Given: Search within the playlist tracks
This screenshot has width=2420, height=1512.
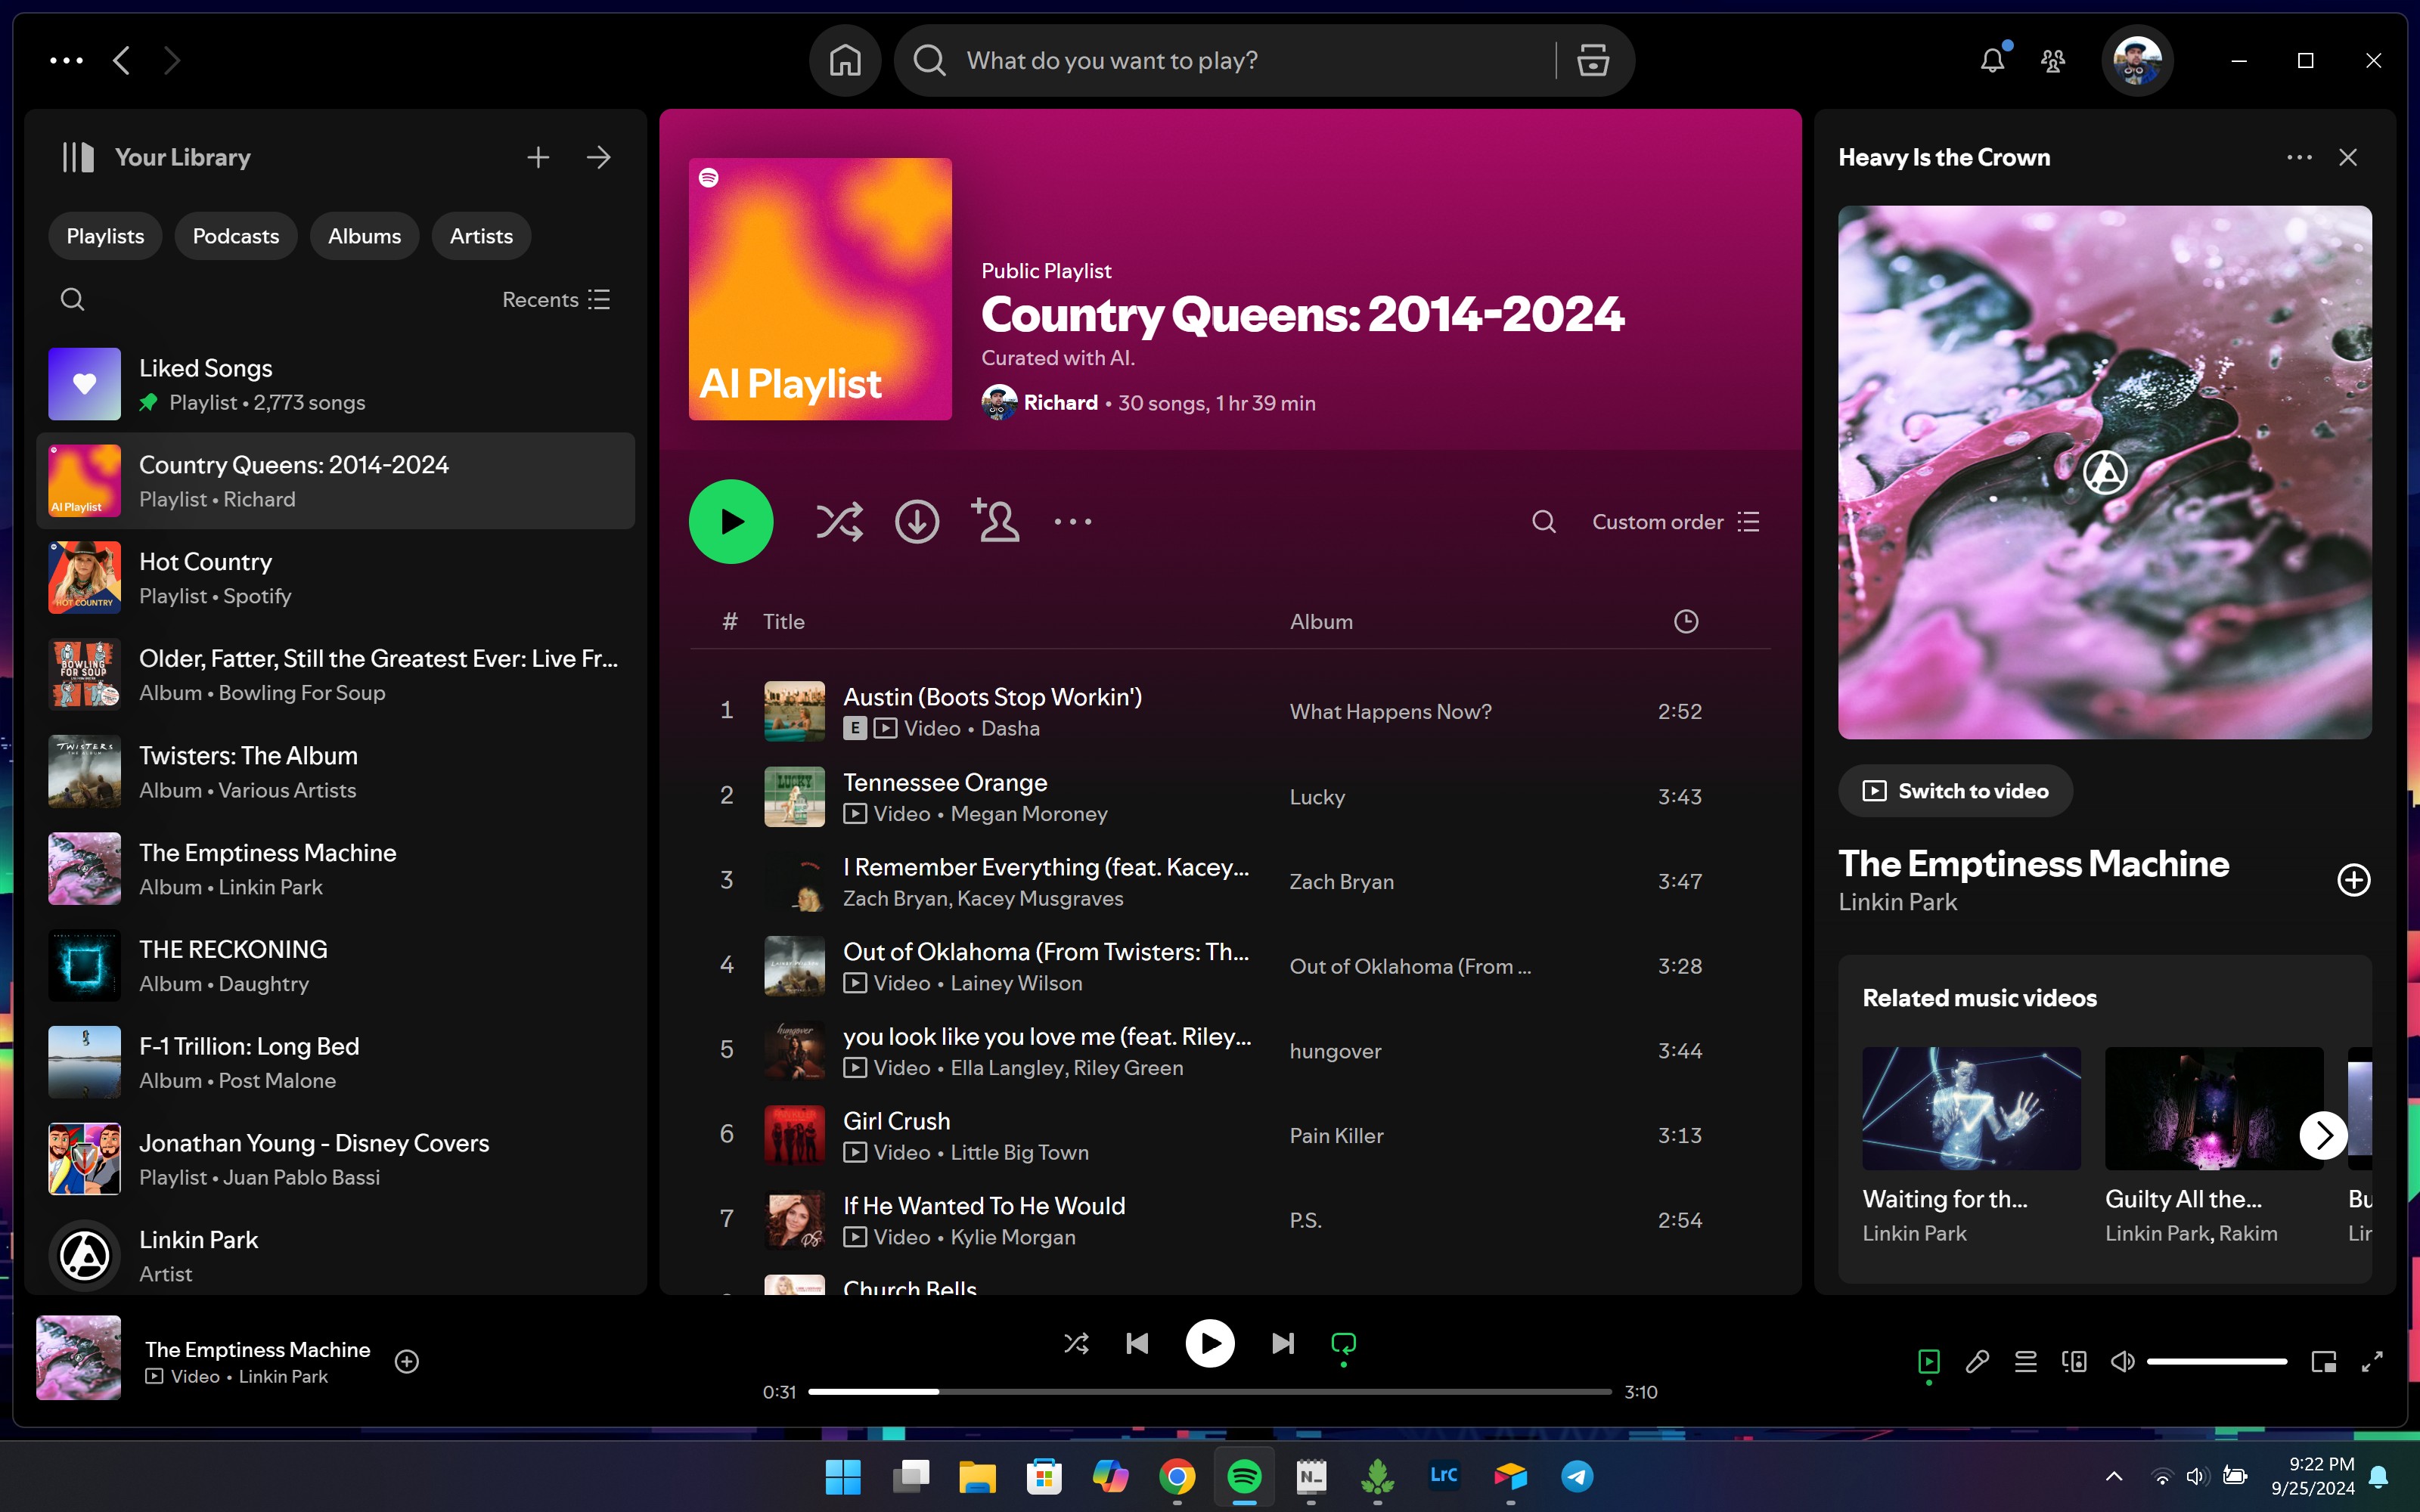Looking at the screenshot, I should 1544,522.
